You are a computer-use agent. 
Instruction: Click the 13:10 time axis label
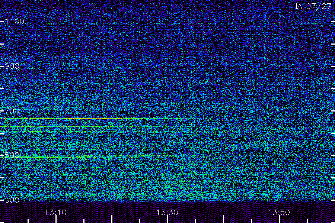[56, 213]
